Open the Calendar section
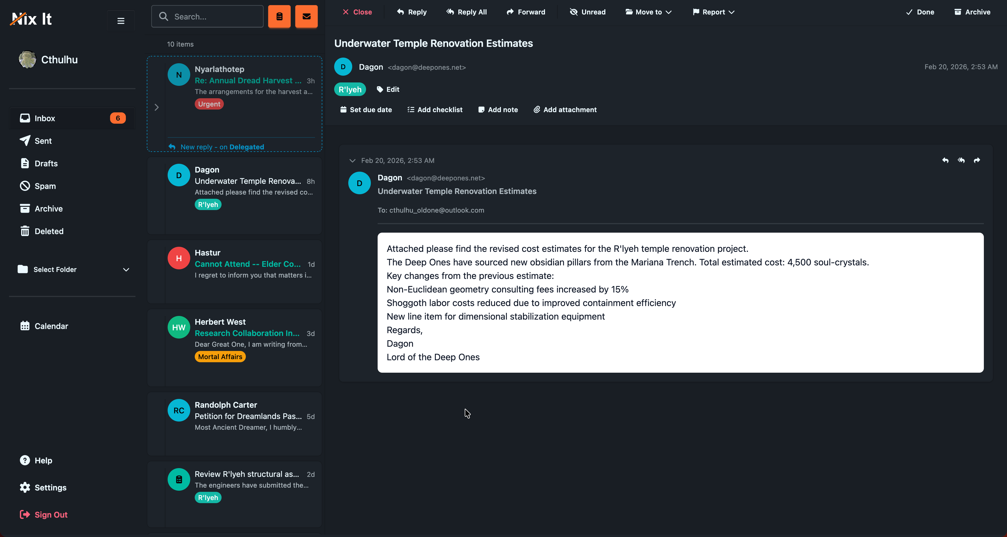The width and height of the screenshot is (1007, 537). click(x=51, y=326)
